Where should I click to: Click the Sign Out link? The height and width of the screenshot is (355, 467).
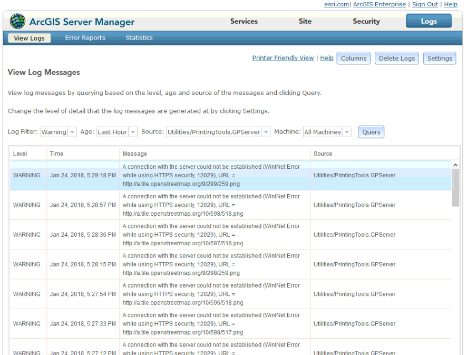(425, 4)
